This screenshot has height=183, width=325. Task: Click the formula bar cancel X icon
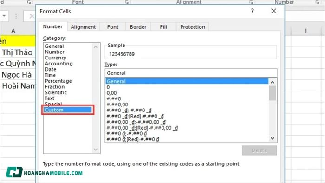32,16
